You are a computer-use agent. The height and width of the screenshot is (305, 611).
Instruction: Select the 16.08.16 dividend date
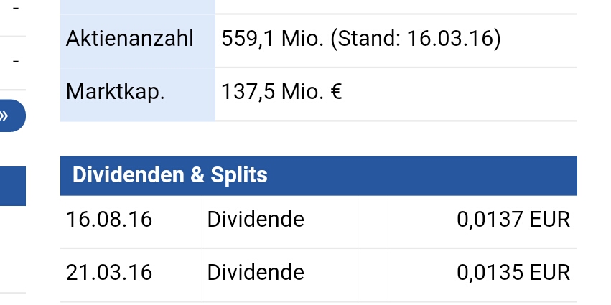[109, 219]
